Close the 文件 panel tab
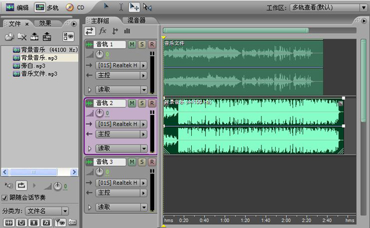 pyautogui.click(x=27, y=24)
